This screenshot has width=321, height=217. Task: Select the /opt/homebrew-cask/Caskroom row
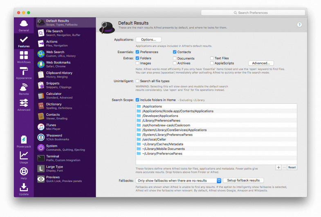pyautogui.click(x=216, y=125)
